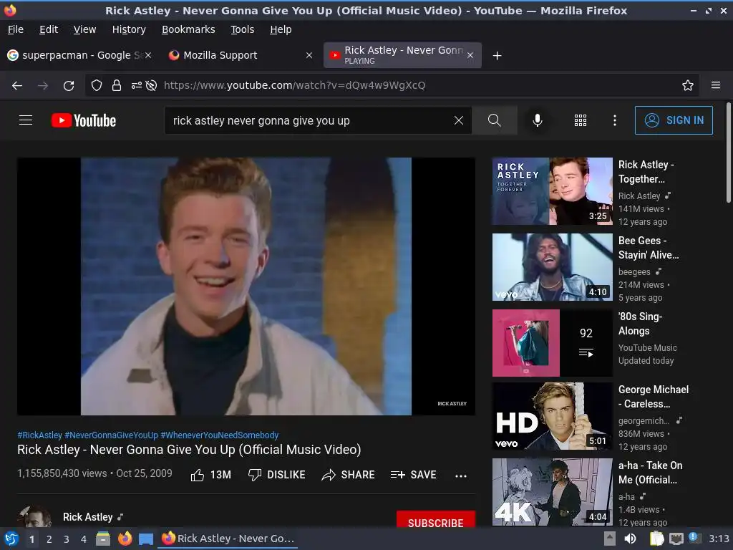Show site security padlock info

[x=117, y=85]
